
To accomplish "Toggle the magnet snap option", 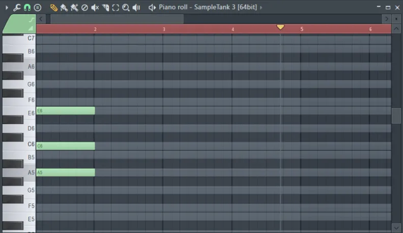I will [x=27, y=8].
